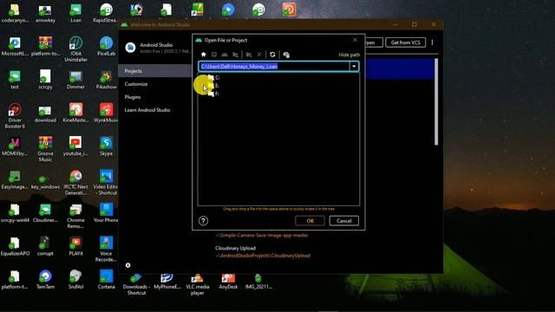Viewport: 555px width, 312px height.
Task: Confirm with the OK button
Action: click(310, 221)
